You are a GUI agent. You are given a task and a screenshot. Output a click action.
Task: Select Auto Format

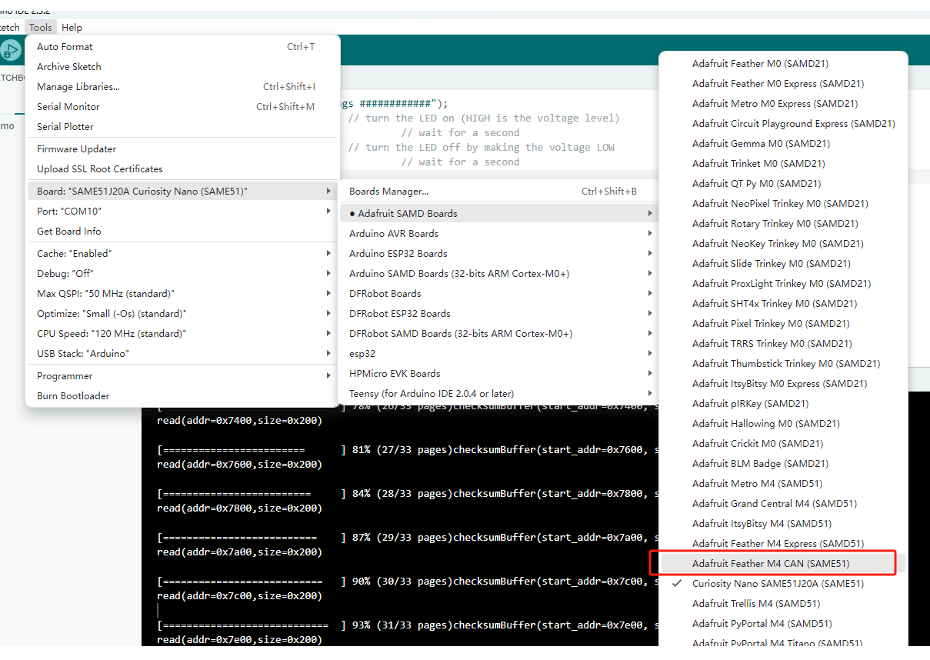tap(183, 47)
